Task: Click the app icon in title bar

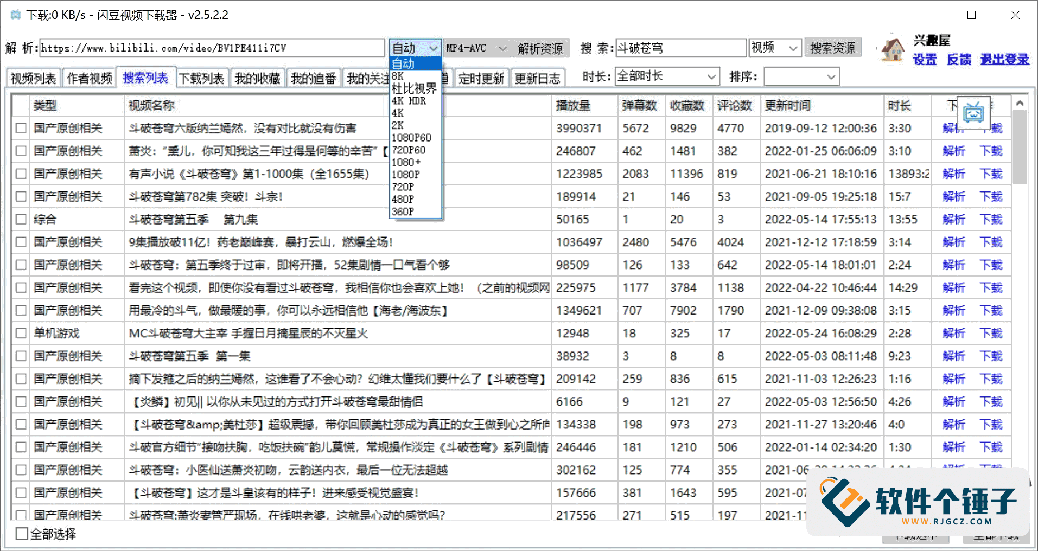Action: (15, 15)
